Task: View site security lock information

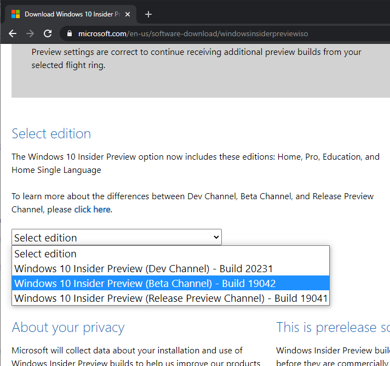Action: [70, 33]
